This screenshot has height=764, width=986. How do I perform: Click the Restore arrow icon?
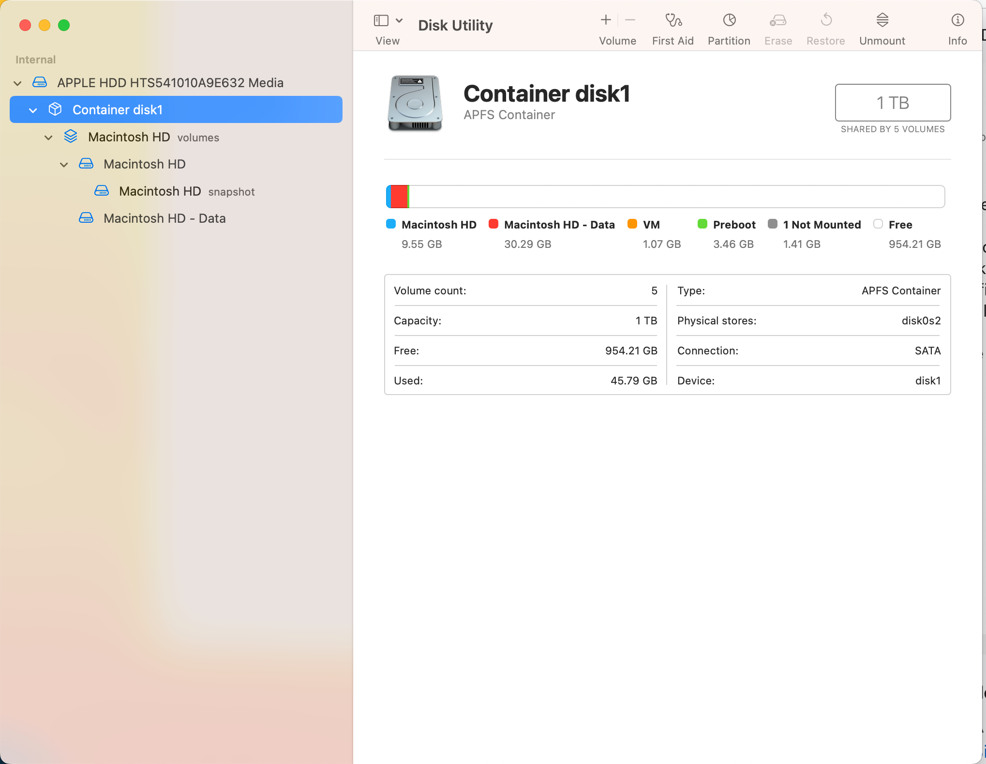click(x=826, y=20)
